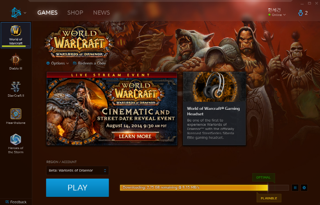Click the Battle.net logo menu
The width and height of the screenshot is (320, 205).
click(x=18, y=13)
